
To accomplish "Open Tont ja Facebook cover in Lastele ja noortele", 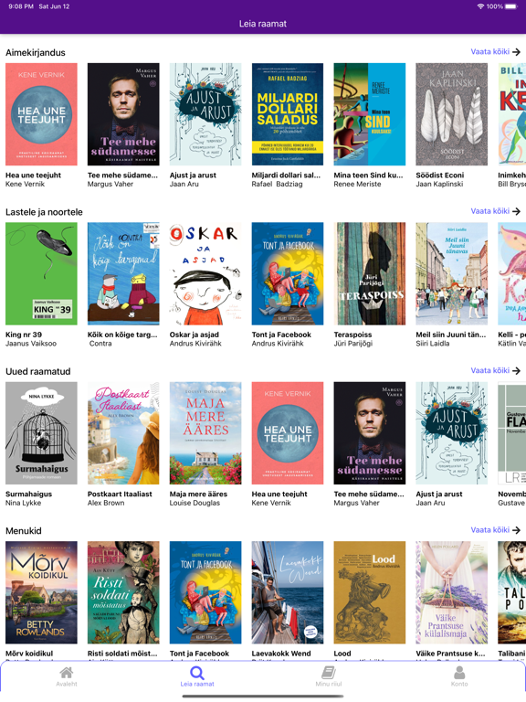I will pos(288,273).
